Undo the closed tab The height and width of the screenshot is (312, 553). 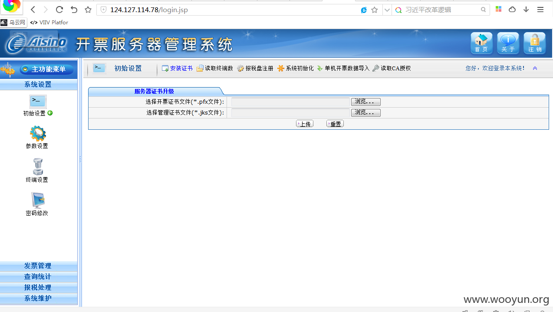pos(74,10)
